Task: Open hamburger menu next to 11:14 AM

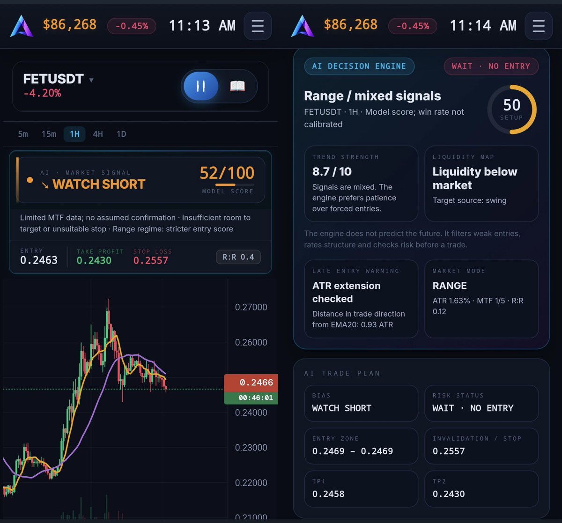Action: coord(539,26)
